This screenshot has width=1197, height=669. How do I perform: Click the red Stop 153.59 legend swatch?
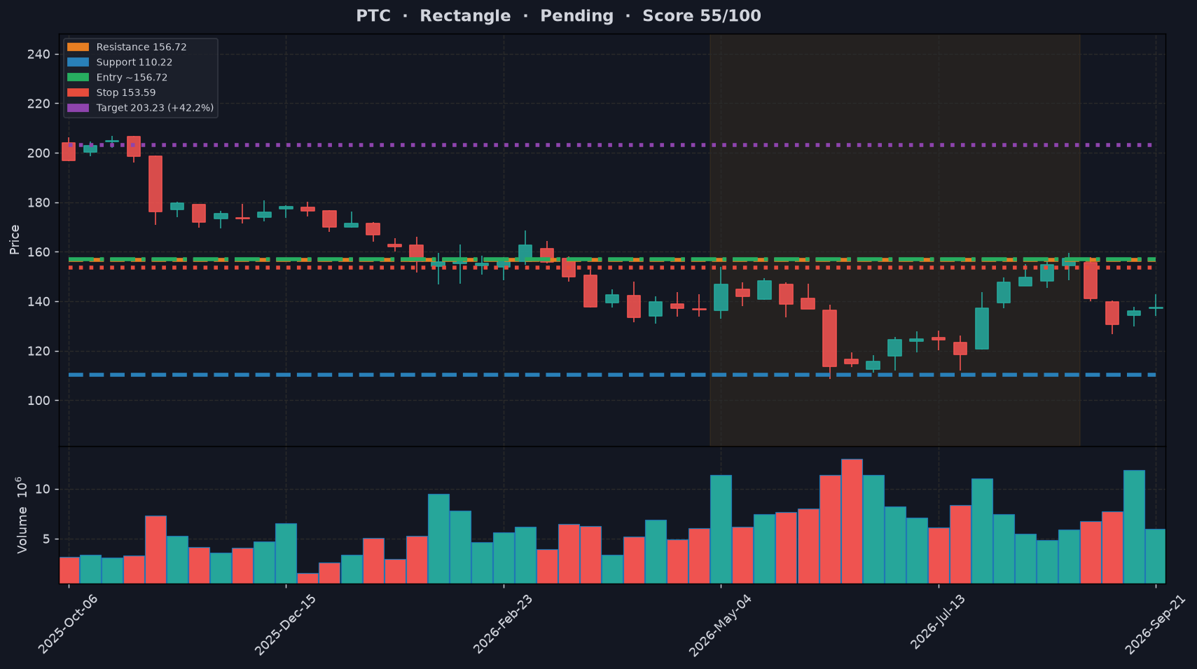pyautogui.click(x=78, y=92)
